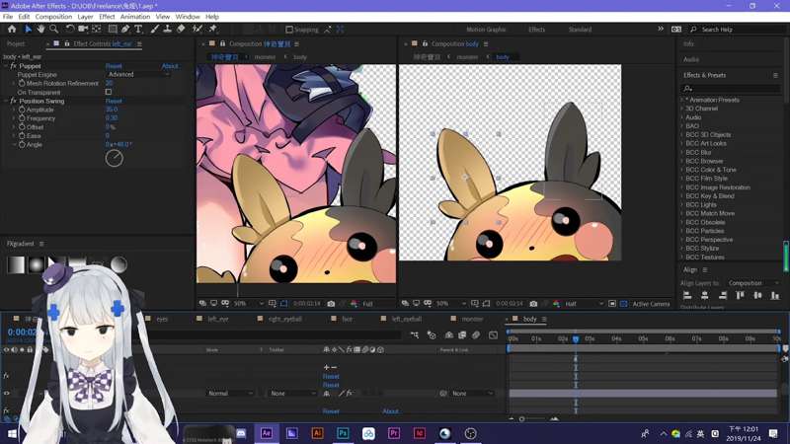790x444 pixels.
Task: Expand the BCC Blur effects category
Action: coord(682,152)
